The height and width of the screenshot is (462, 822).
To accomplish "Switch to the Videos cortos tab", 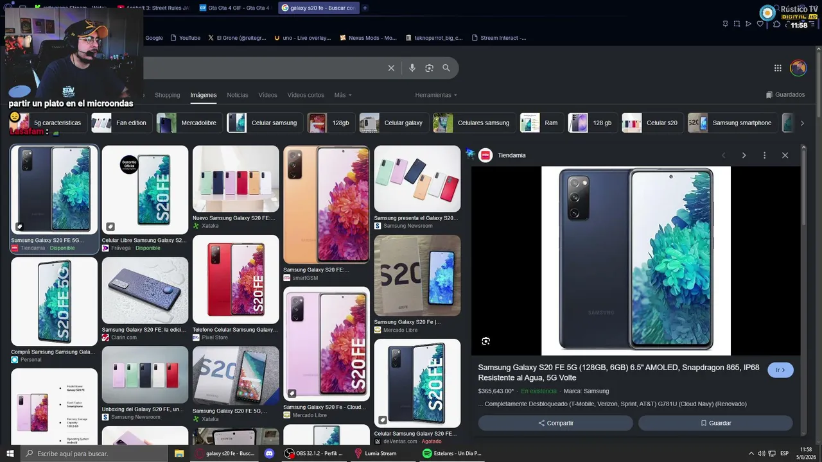I will click(x=306, y=95).
